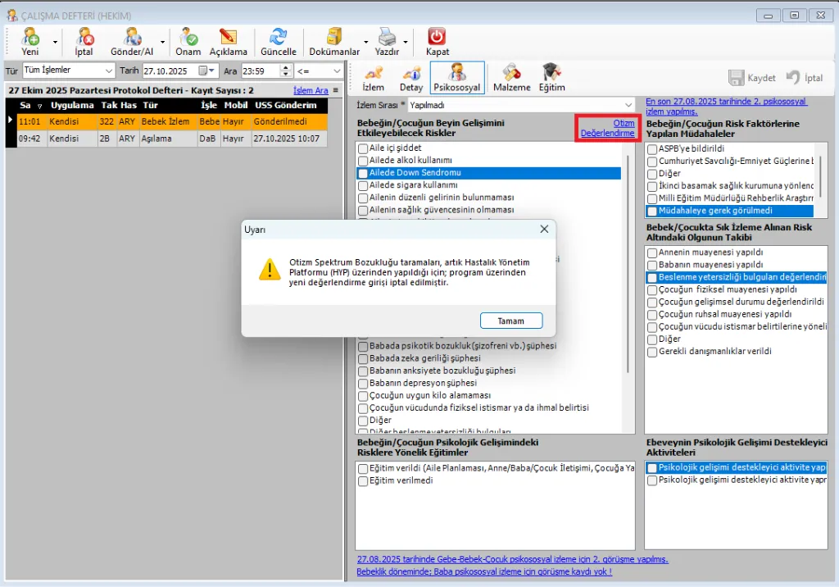This screenshot has width=839, height=587.
Task: Click the Güncelle refresh icon
Action: pos(279,42)
